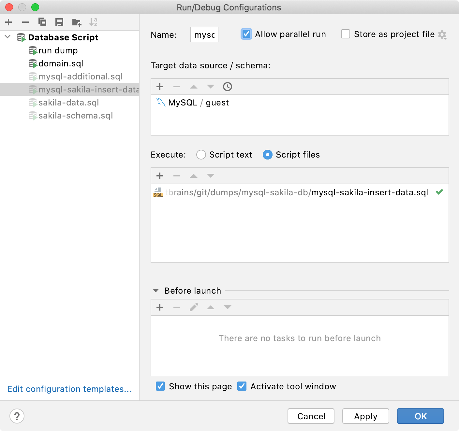Click the Apply button
This screenshot has width=459, height=431.
[x=365, y=416]
